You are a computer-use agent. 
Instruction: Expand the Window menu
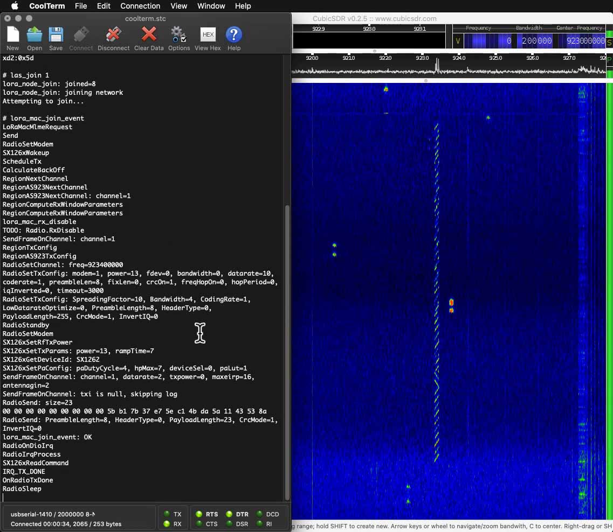(211, 6)
